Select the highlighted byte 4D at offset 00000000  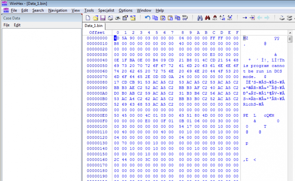click(117, 38)
